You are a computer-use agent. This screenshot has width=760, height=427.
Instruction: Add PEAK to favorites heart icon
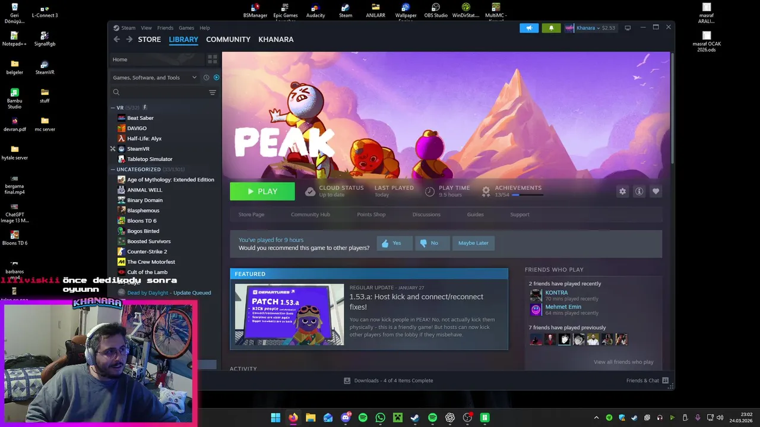coord(655,191)
